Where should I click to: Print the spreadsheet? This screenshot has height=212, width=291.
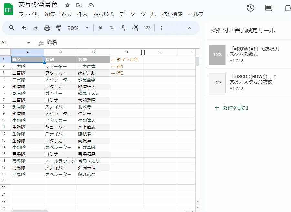click(47, 28)
